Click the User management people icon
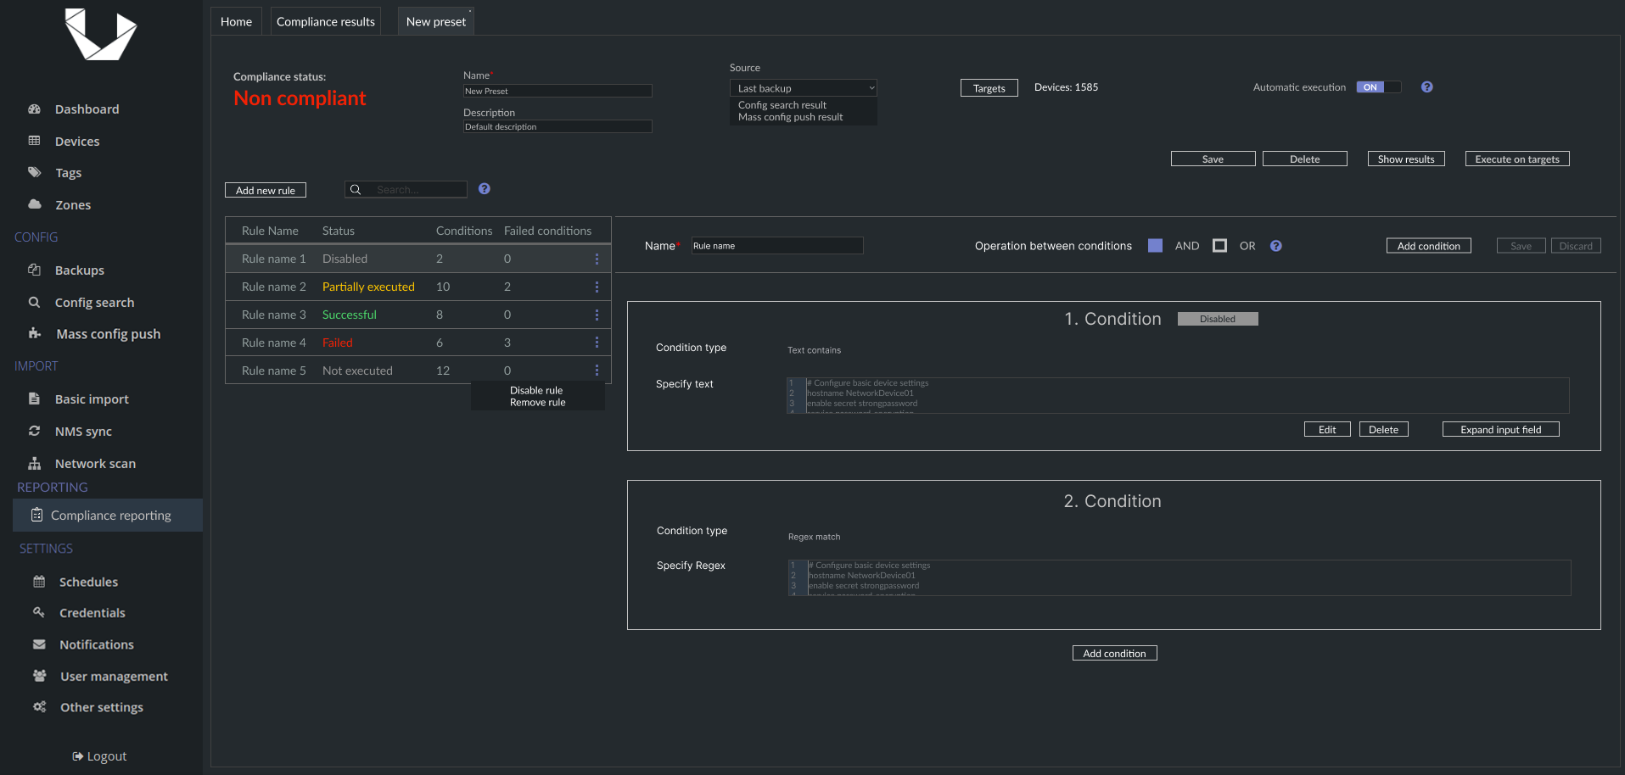The image size is (1625, 775). coord(39,676)
